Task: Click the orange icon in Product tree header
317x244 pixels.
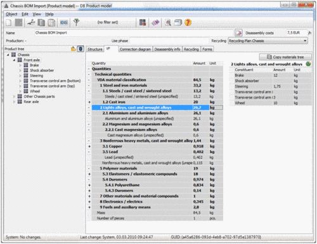Action: (x=74, y=49)
